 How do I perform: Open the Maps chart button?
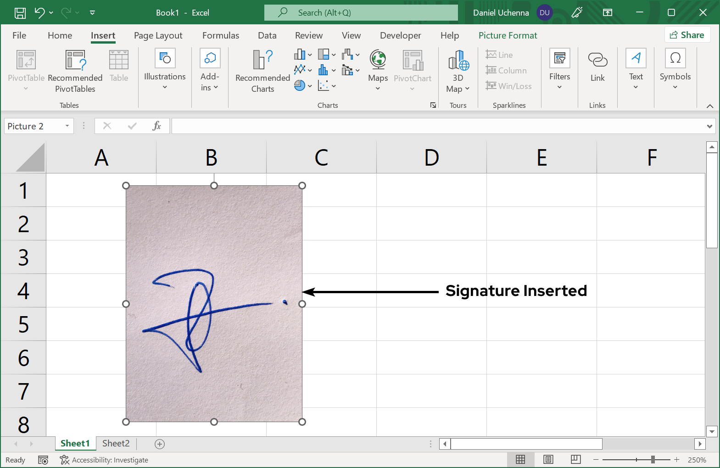click(x=378, y=71)
